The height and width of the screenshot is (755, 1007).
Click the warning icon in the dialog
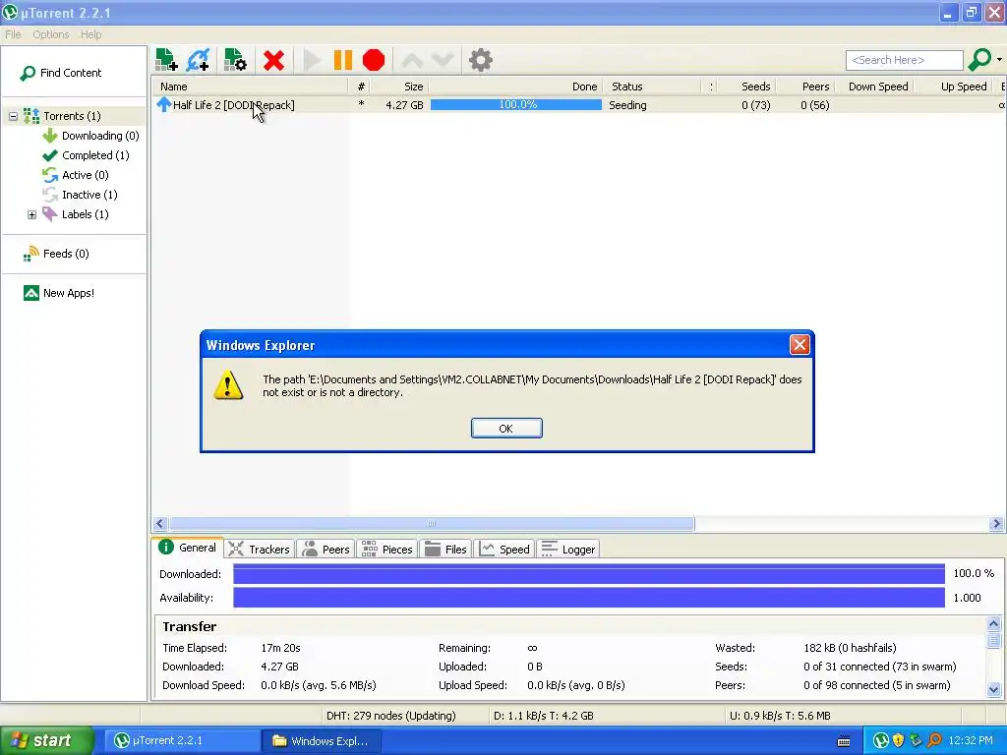click(x=228, y=385)
